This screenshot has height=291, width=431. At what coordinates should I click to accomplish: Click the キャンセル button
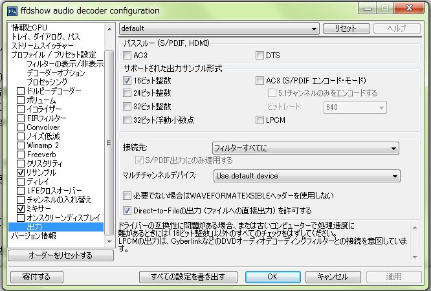333,277
